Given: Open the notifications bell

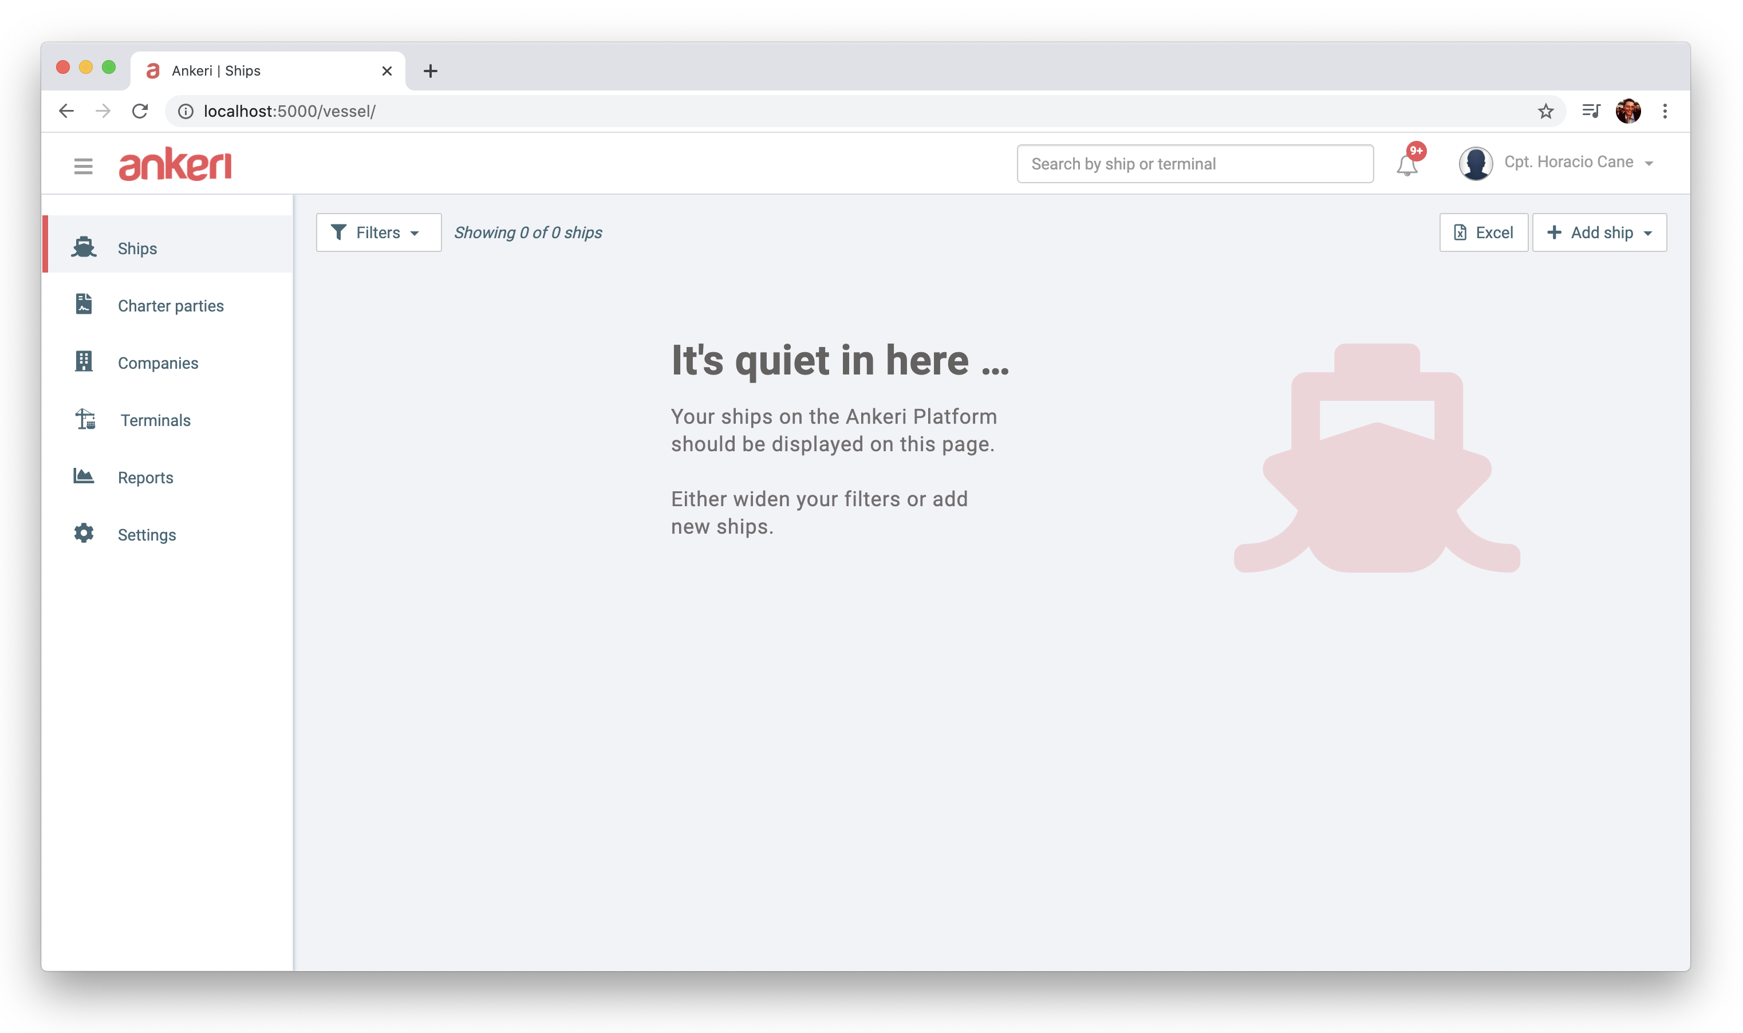Looking at the screenshot, I should (1407, 165).
